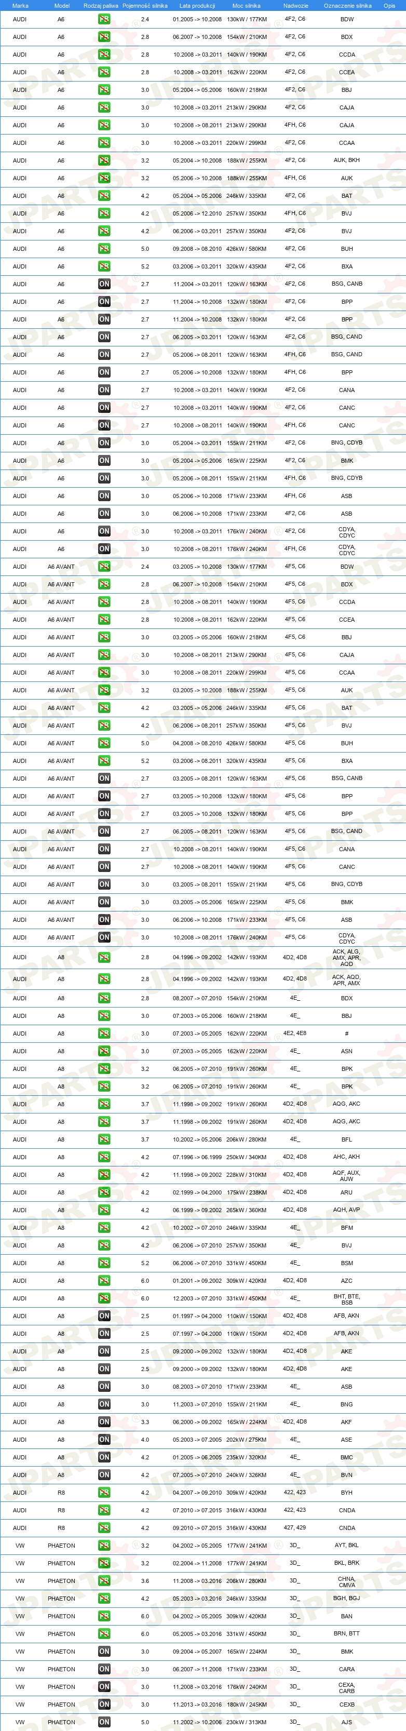Click the power cell '240kW / 326KM'
Viewport: 406px width, 1731px height.
coord(247,1475)
